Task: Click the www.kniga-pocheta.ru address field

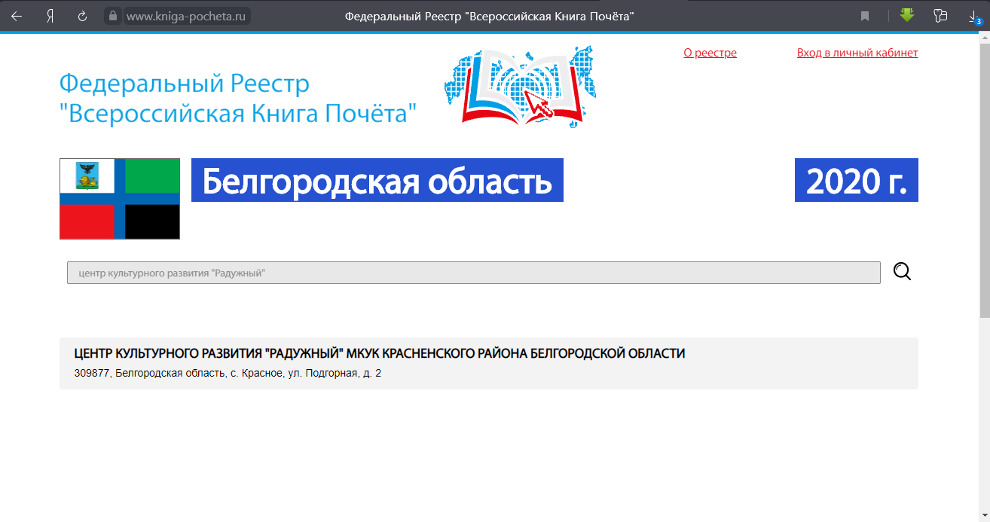Action: (187, 16)
